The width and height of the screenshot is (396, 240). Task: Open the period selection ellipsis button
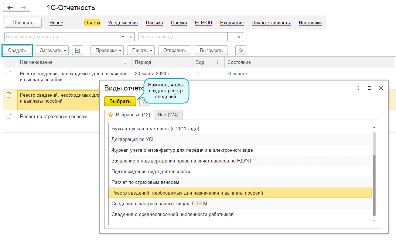(x=231, y=37)
